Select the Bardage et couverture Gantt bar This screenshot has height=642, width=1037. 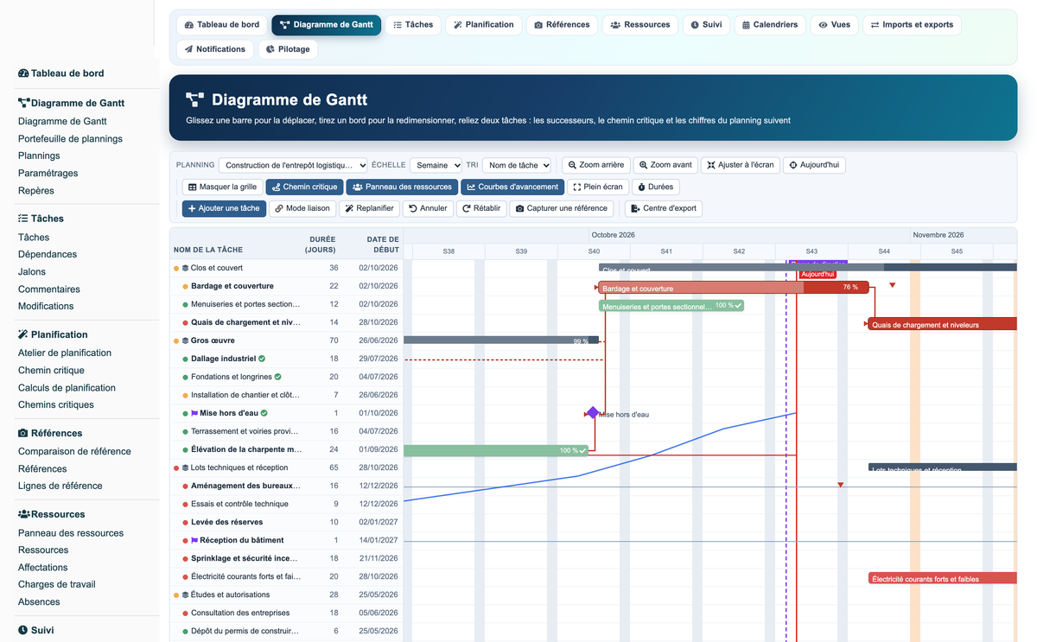[x=733, y=288]
